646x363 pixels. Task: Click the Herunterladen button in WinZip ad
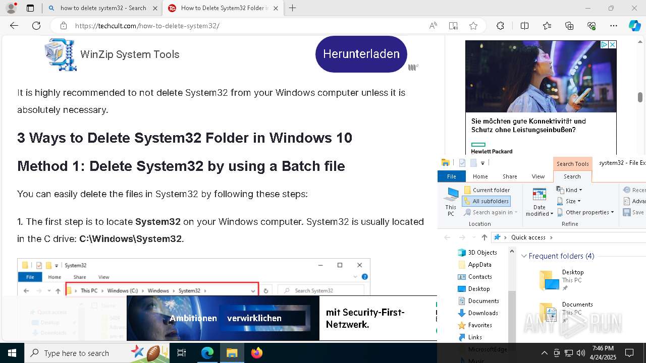(x=361, y=54)
